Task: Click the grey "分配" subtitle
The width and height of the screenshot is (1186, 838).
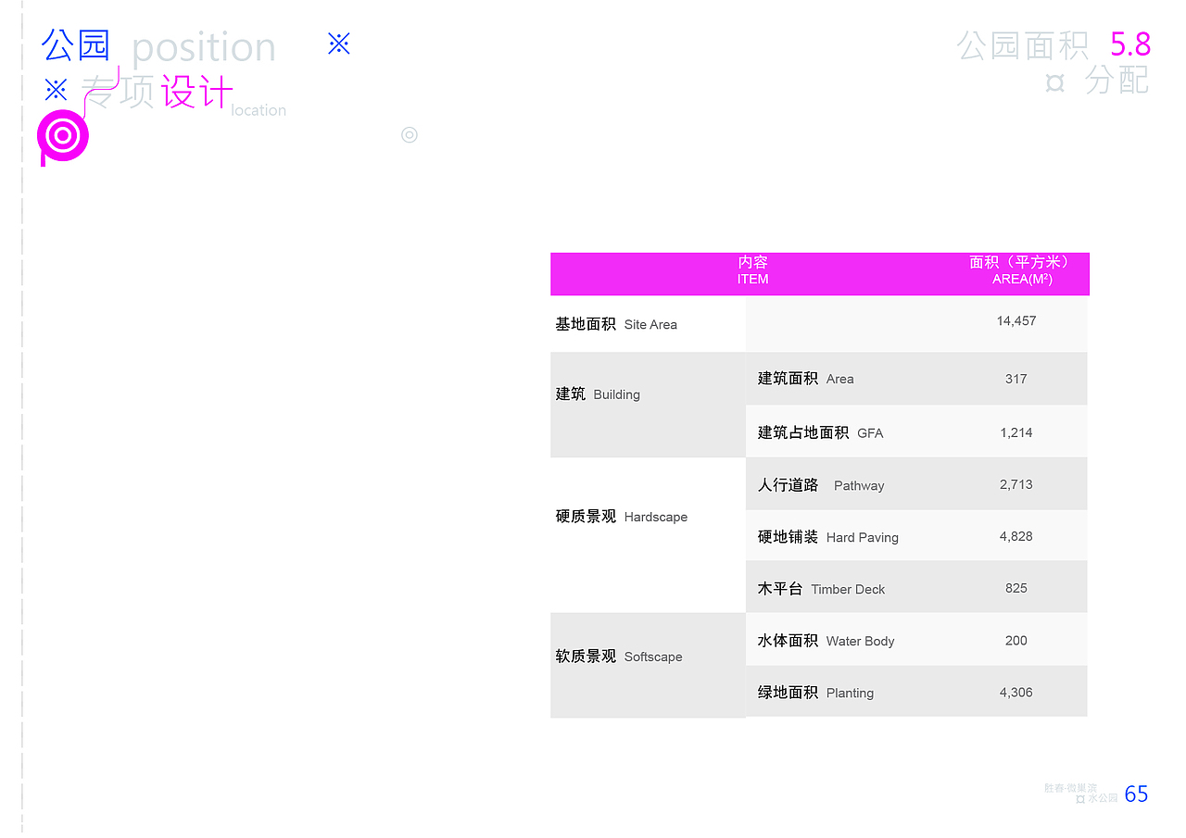Action: [x=1117, y=81]
